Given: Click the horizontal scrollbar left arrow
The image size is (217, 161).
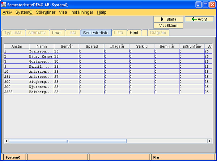Looking at the screenshot, I should [6, 141].
